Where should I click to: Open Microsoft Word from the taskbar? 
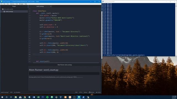pyautogui.click(x=34, y=97)
